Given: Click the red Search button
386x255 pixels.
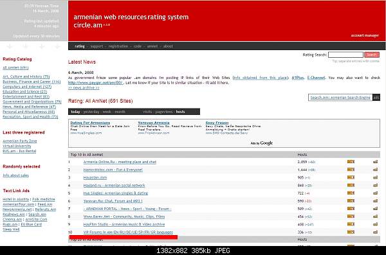Looking at the screenshot, I should (x=372, y=55).
